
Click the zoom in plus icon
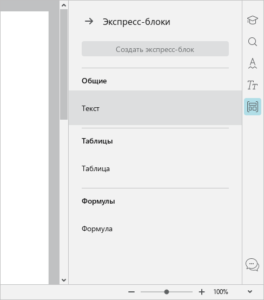pyautogui.click(x=202, y=292)
